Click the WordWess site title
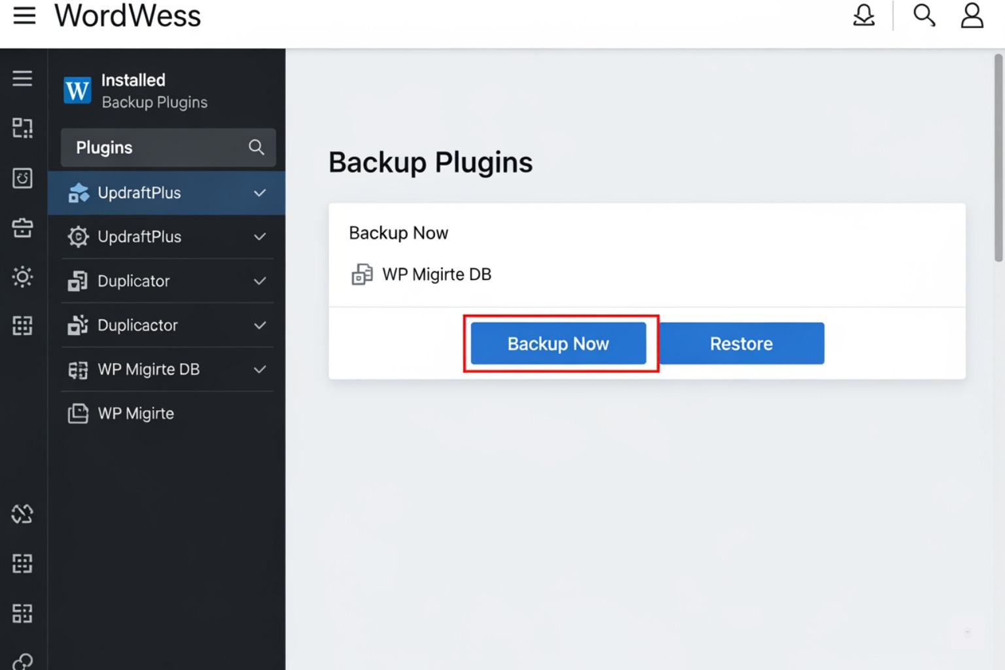 pos(128,15)
